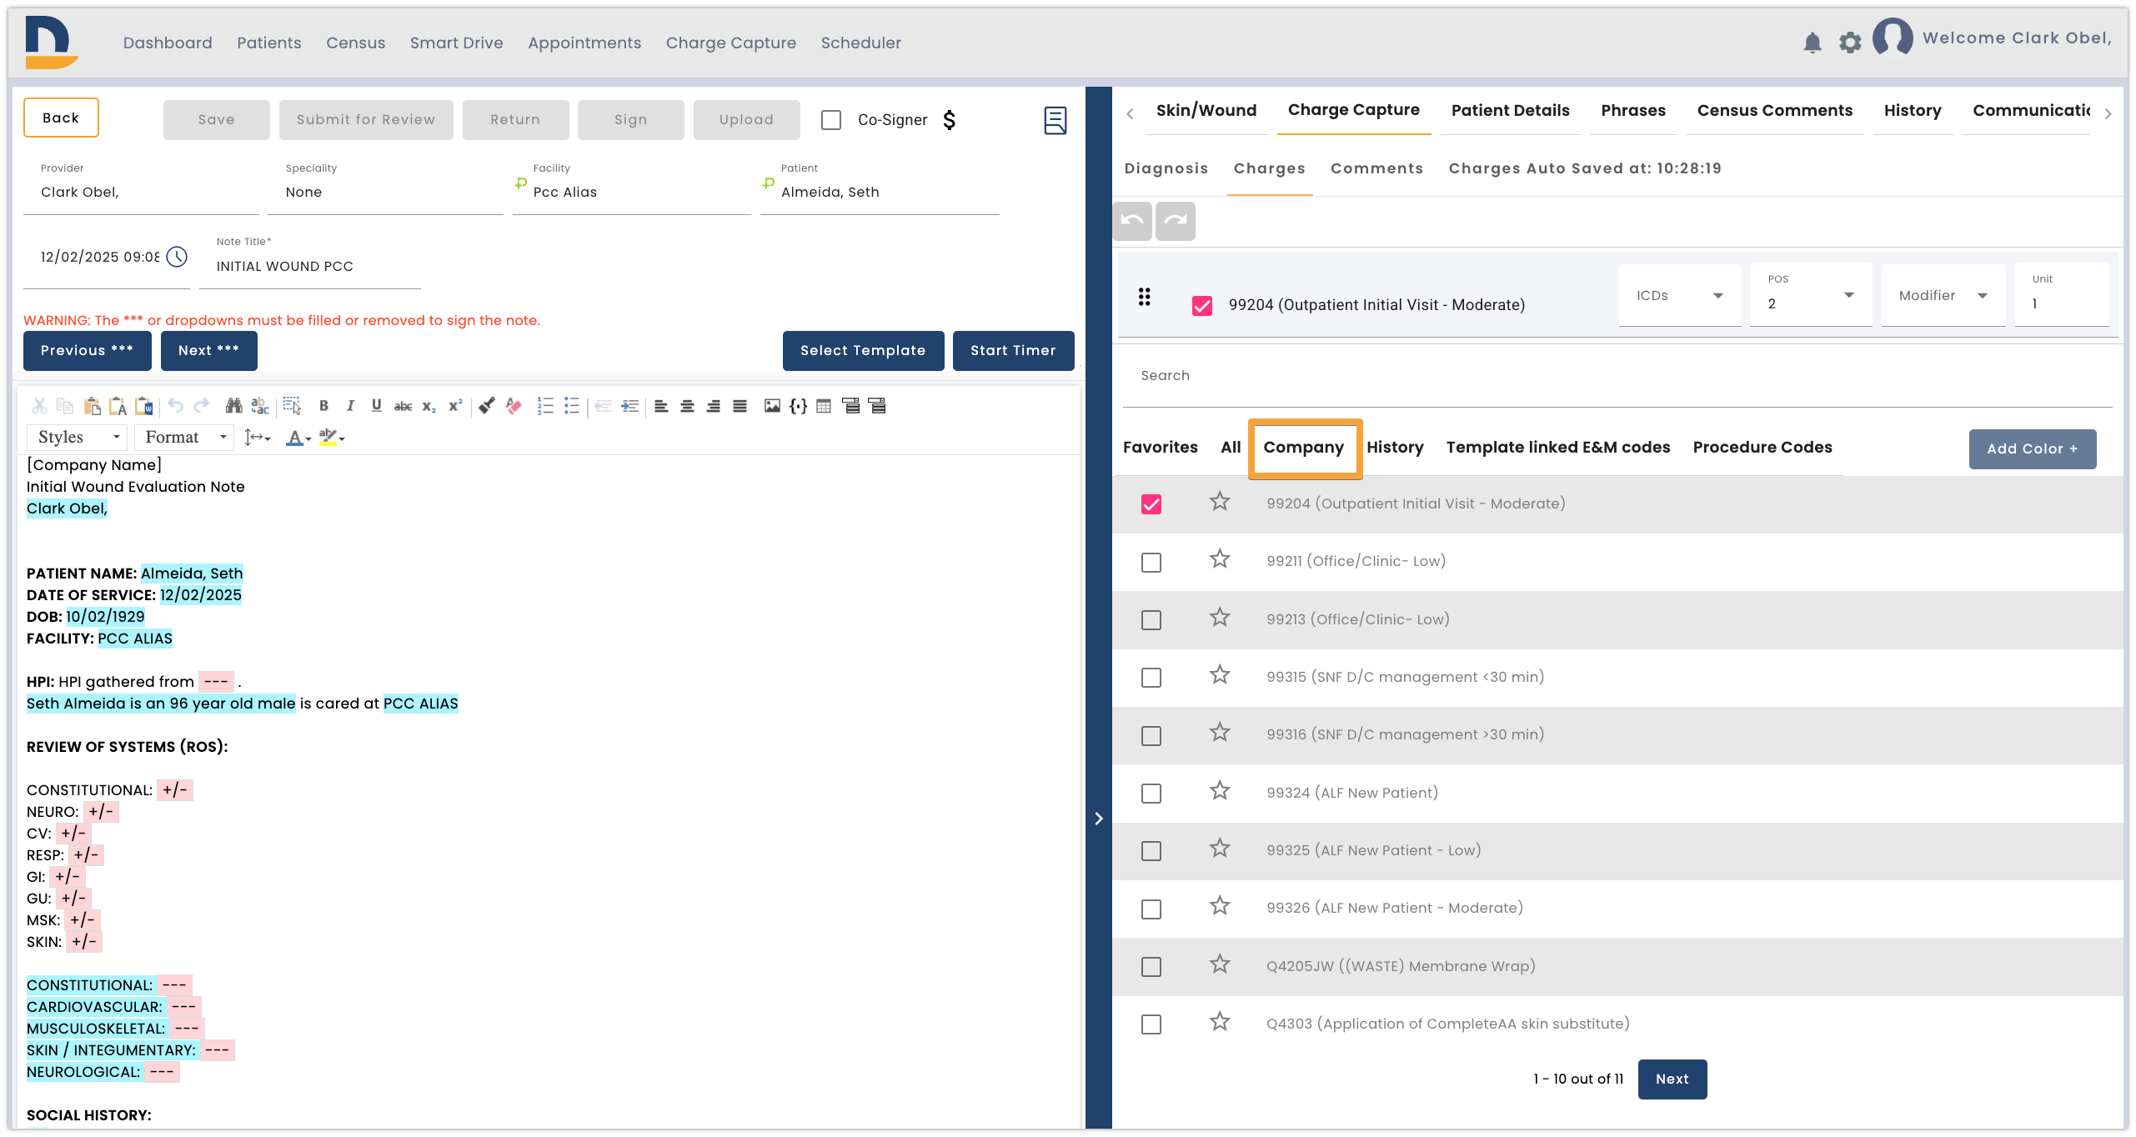Open the Format dropdown
The image size is (2136, 1137).
click(185, 437)
